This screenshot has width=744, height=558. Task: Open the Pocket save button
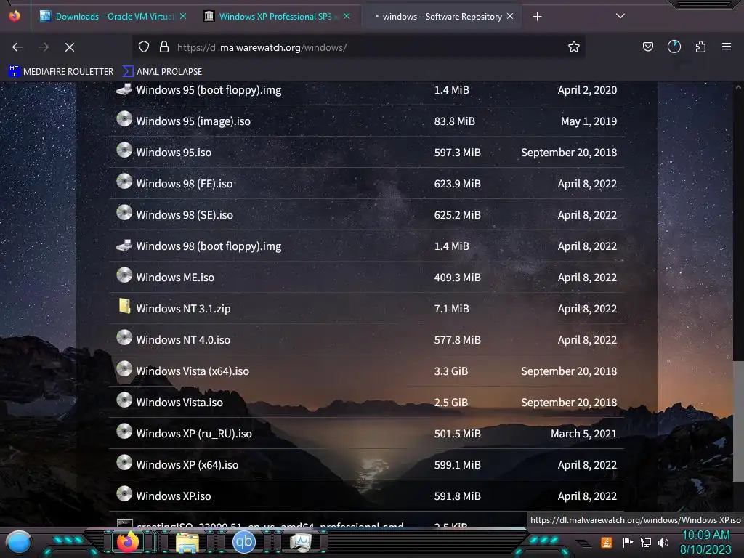point(647,46)
